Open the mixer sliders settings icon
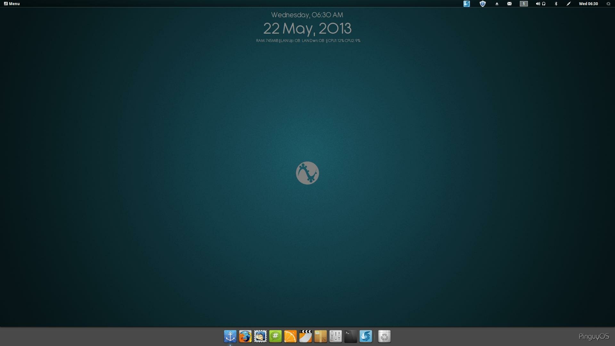This screenshot has width=615, height=346. tap(336, 336)
